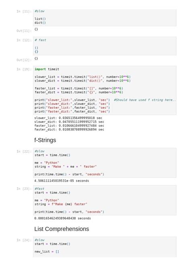Screen dimensions: 191x270
Task: Click the 'Should have used f string' comment
Action: pyautogui.click(x=145, y=100)
